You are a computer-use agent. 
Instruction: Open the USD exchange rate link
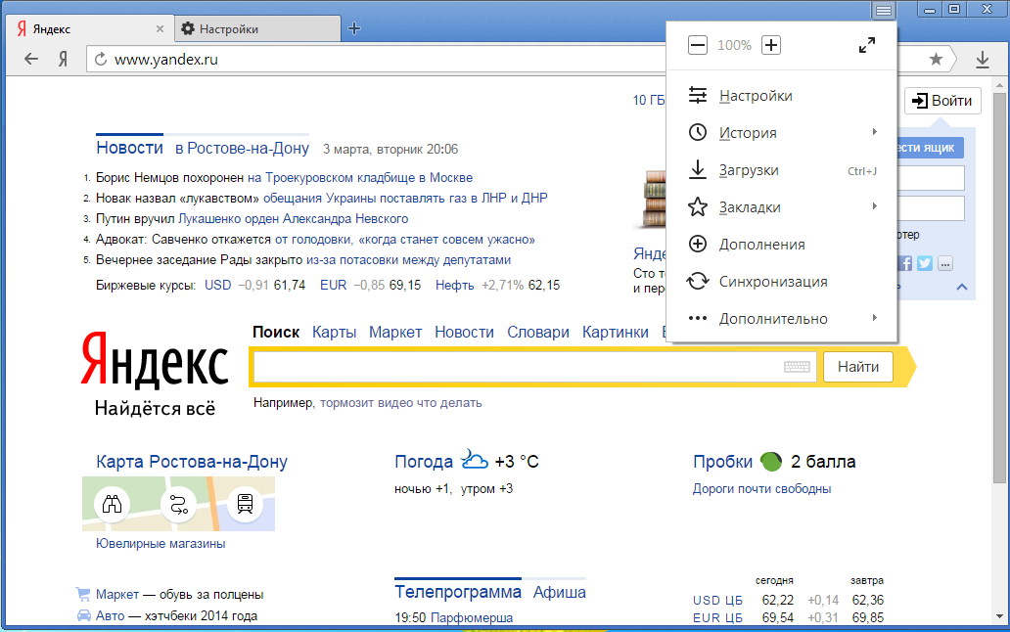(217, 285)
